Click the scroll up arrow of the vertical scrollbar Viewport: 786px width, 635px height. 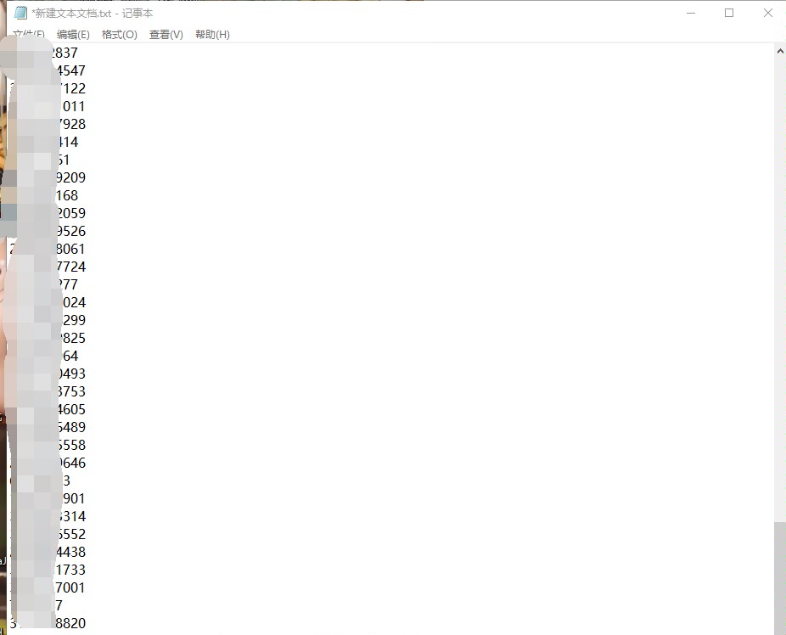(x=780, y=52)
